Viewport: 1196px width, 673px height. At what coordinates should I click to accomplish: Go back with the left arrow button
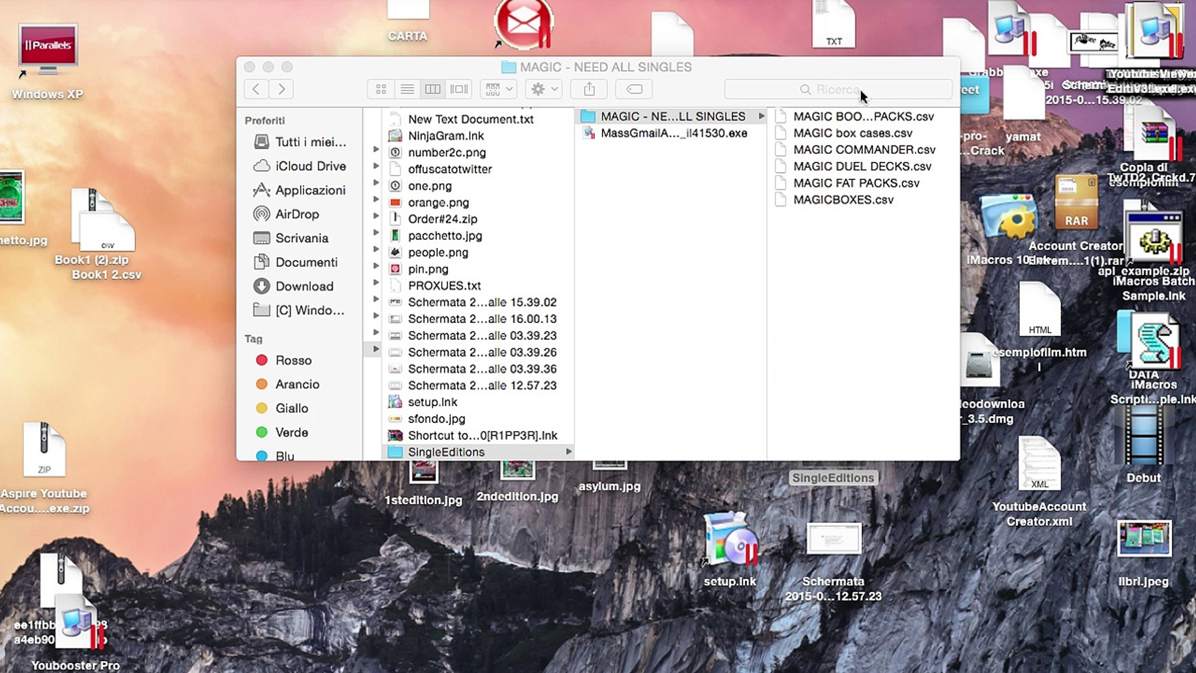(x=256, y=89)
